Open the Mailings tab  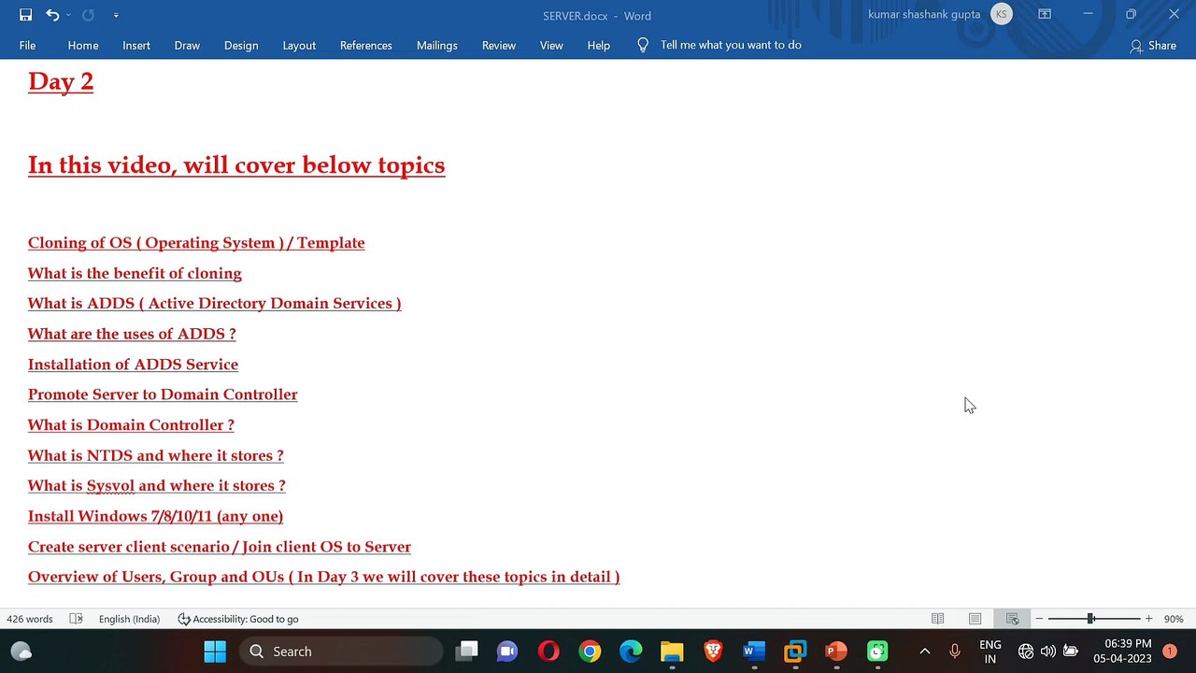pos(437,45)
